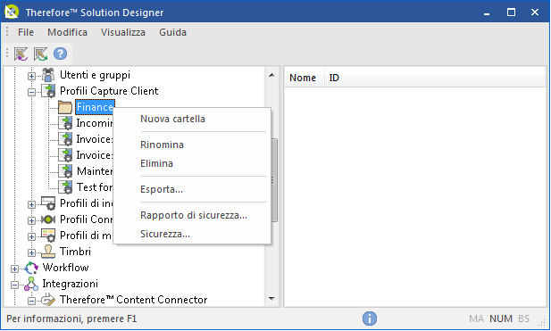Choose Elimina from context menu

pyautogui.click(x=192, y=163)
